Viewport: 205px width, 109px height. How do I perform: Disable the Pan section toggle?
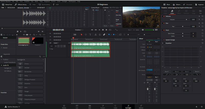pyautogui.click(x=163, y=23)
